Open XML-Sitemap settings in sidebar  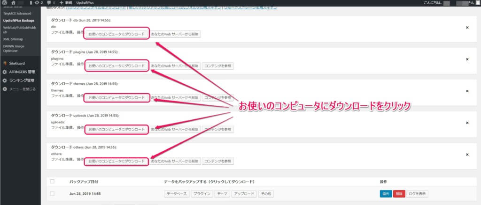14,39
